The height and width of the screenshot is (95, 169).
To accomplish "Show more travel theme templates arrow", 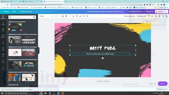I will 35,65.
